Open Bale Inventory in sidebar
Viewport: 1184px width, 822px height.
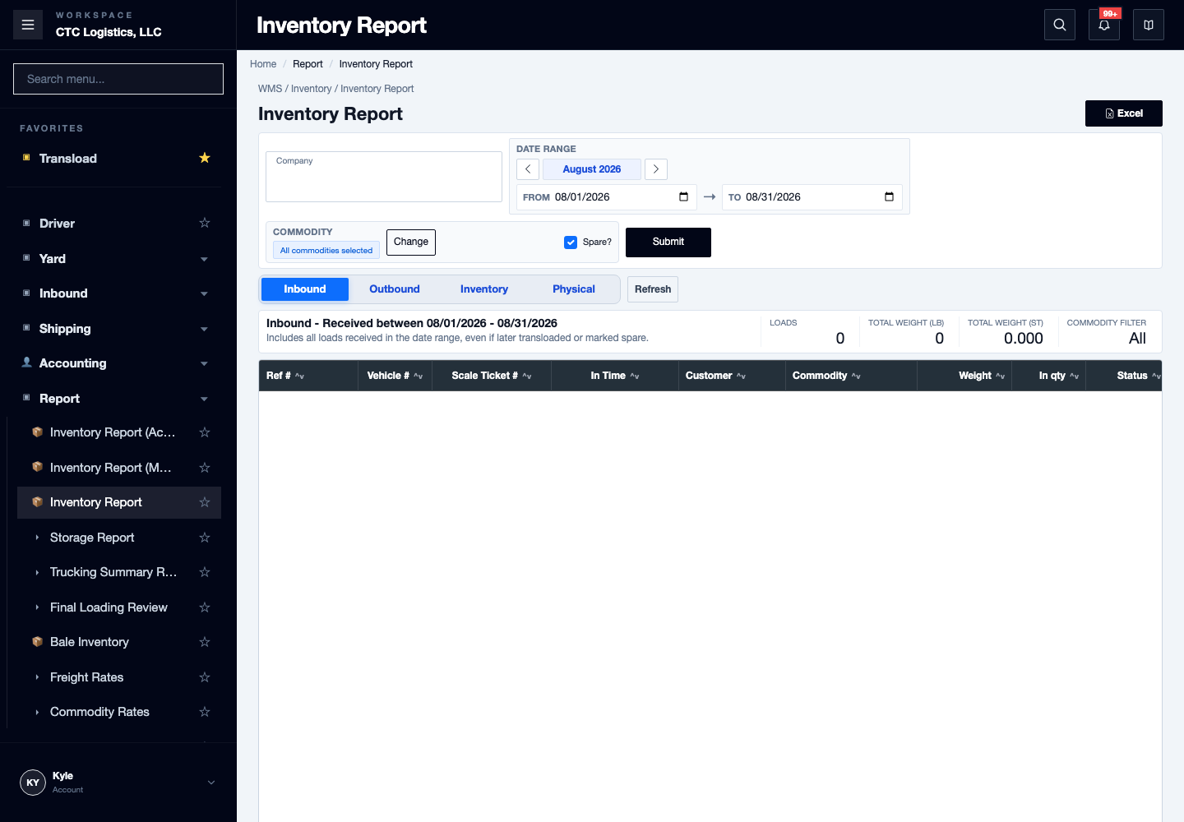(90, 642)
